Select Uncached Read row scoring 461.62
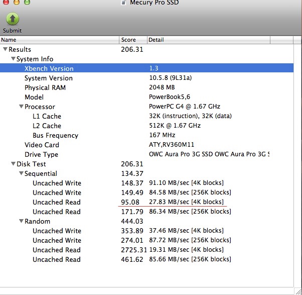The height and width of the screenshot is (295, 302). tap(147, 259)
